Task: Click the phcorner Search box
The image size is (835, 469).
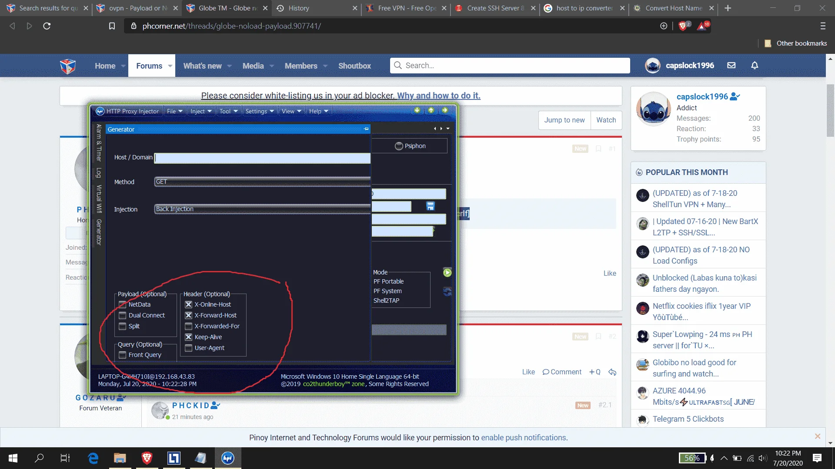Action: (510, 66)
